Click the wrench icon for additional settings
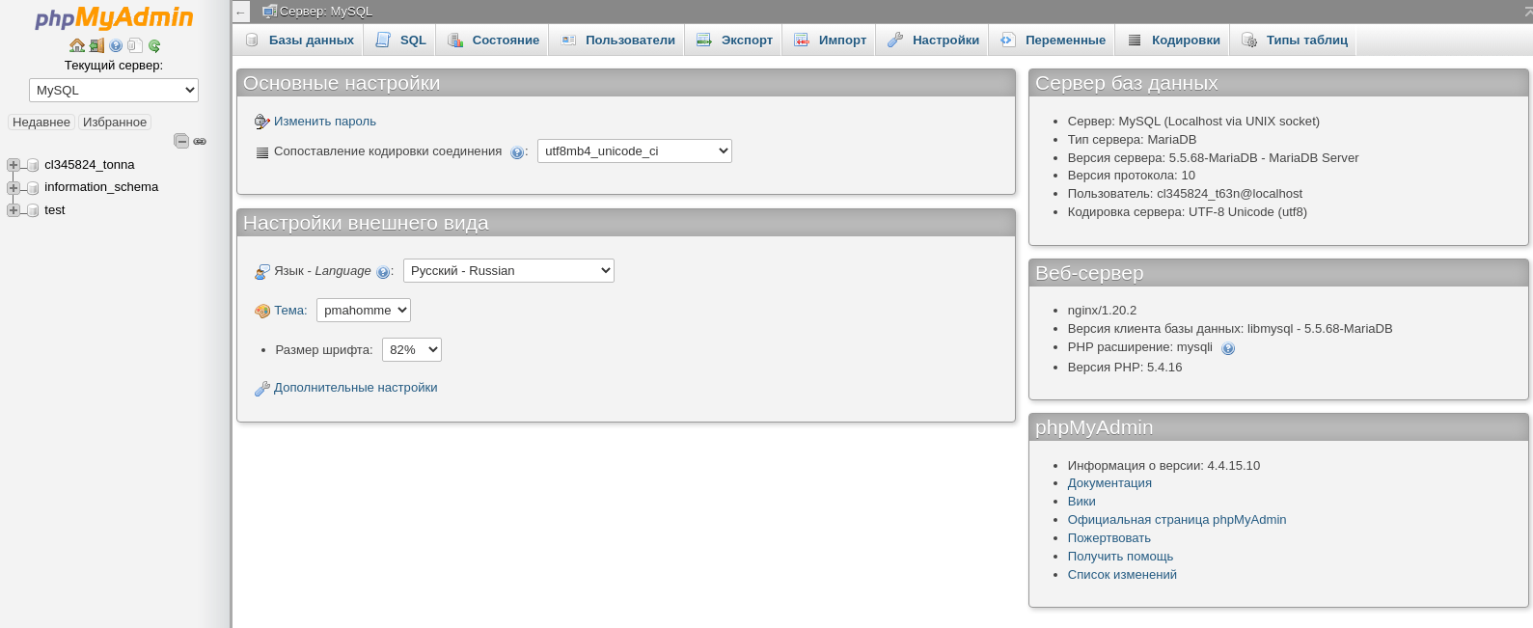Viewport: 1533px width, 628px height. [261, 388]
